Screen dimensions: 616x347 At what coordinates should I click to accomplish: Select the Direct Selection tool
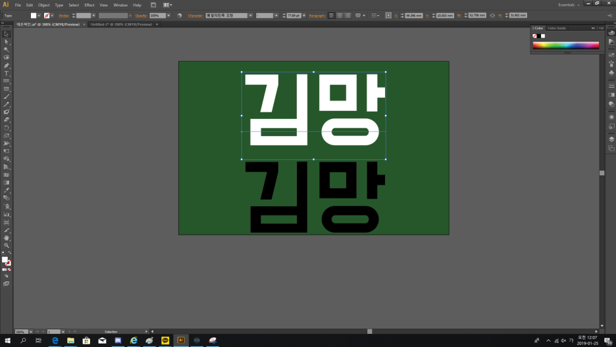pyautogui.click(x=7, y=42)
